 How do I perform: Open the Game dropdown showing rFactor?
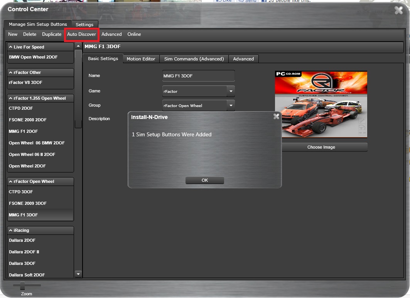tap(230, 91)
